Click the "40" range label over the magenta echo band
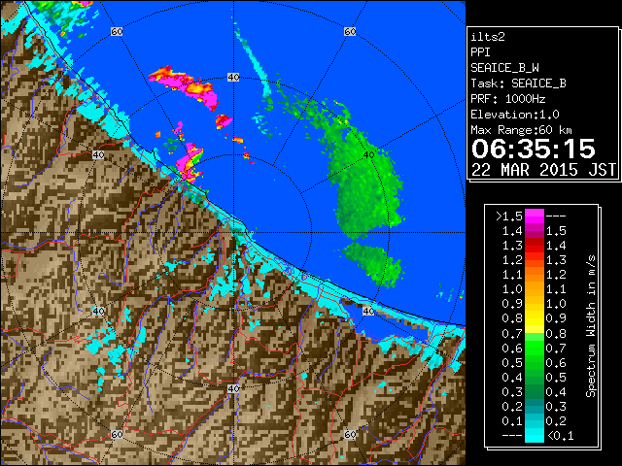This screenshot has width=622, height=466. click(x=233, y=78)
